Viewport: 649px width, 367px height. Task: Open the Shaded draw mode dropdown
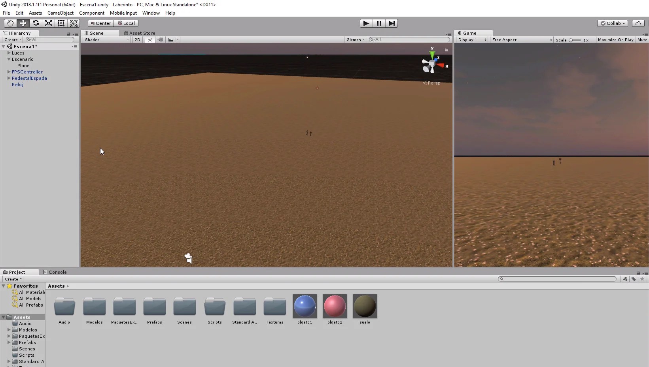pos(105,40)
